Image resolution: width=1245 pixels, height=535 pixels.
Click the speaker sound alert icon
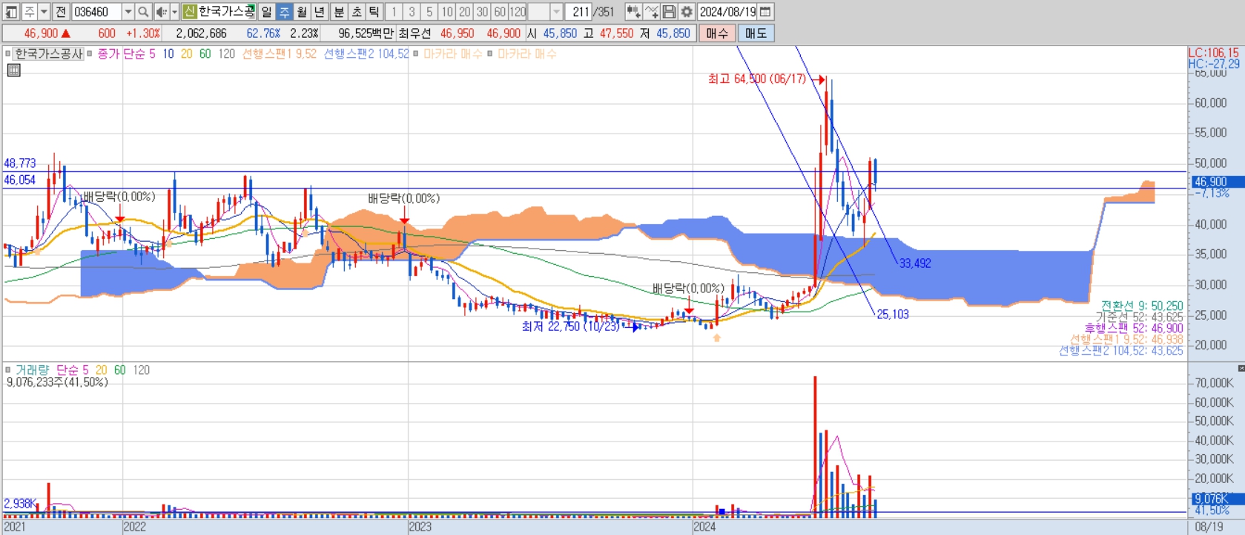[x=161, y=12]
